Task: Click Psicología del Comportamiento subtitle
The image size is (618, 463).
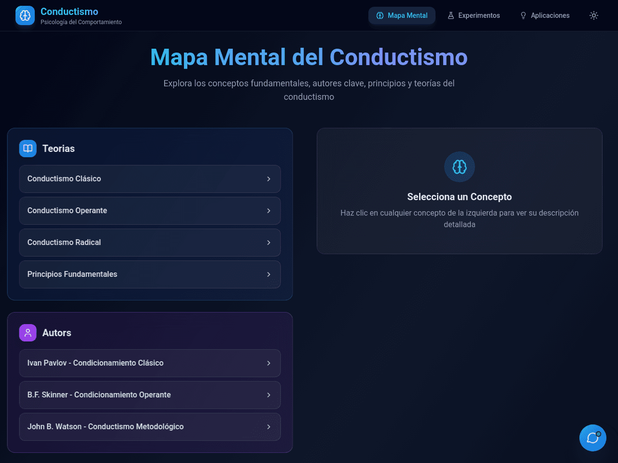Action: click(x=81, y=22)
